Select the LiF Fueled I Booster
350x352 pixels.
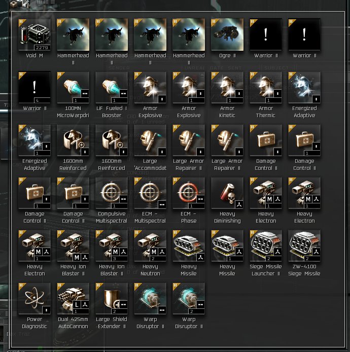(x=112, y=88)
